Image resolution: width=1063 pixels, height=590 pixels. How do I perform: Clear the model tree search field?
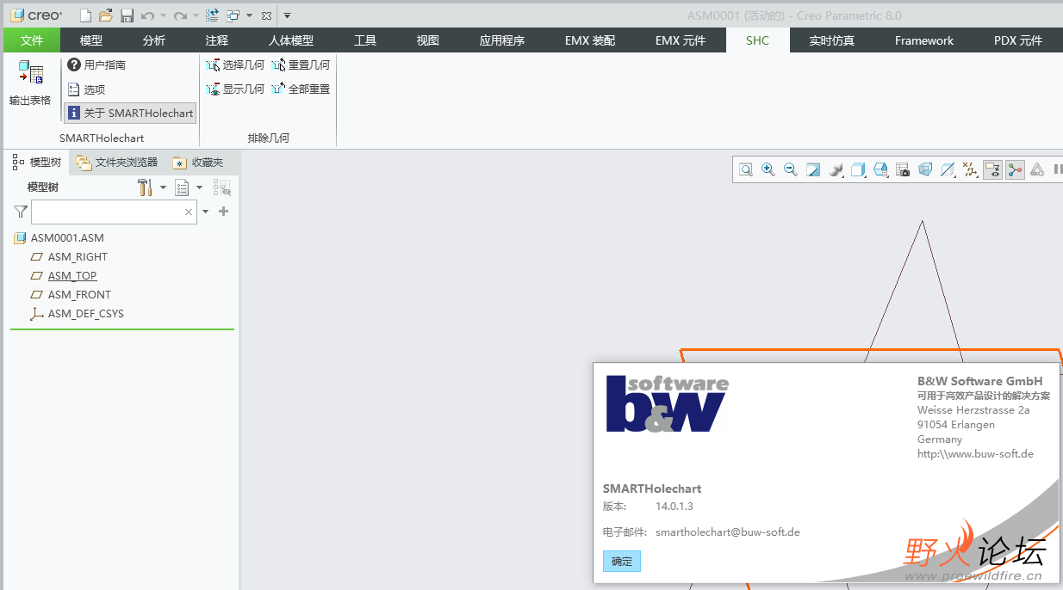[x=189, y=212]
